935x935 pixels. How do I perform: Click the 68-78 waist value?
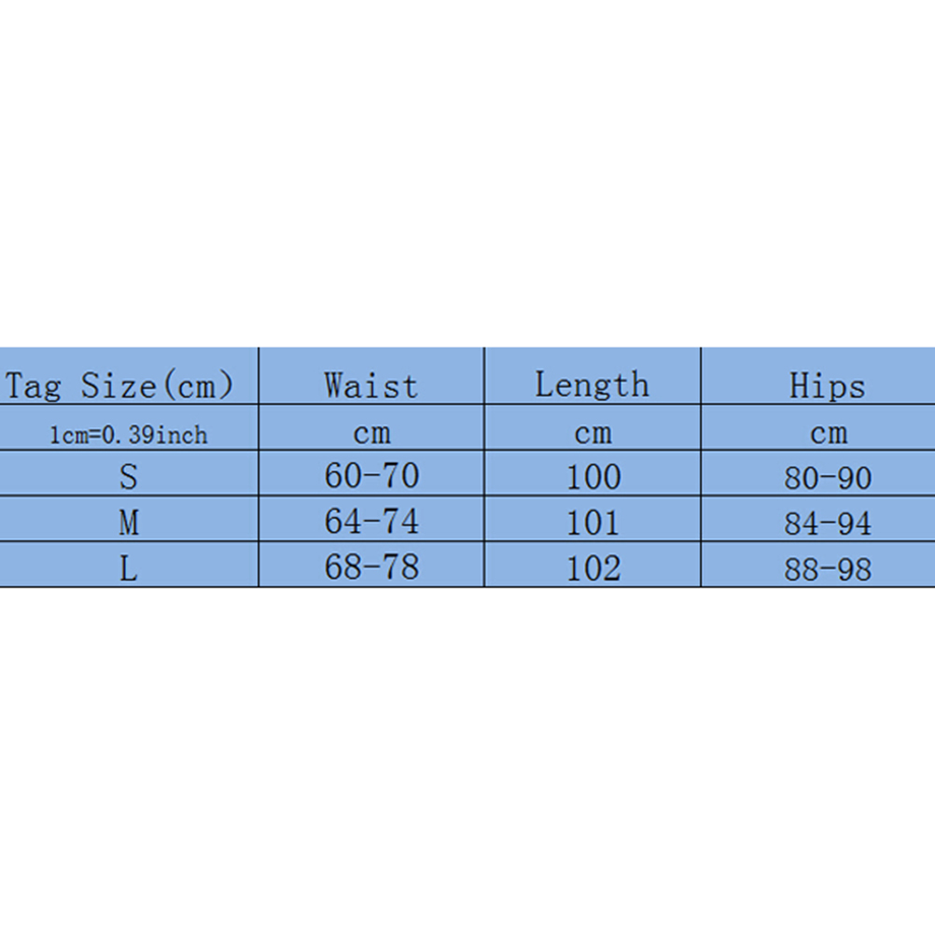371,567
